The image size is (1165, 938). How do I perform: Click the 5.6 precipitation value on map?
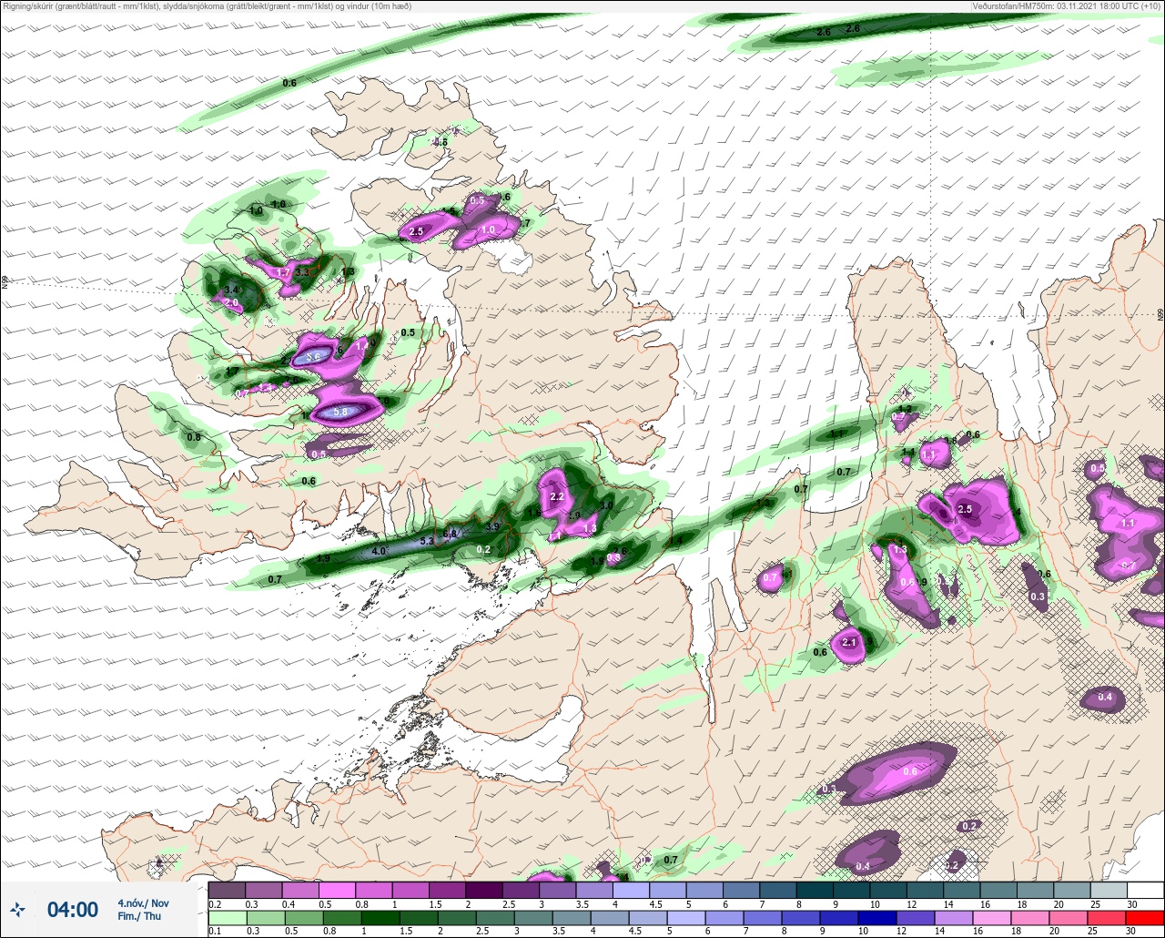click(313, 357)
